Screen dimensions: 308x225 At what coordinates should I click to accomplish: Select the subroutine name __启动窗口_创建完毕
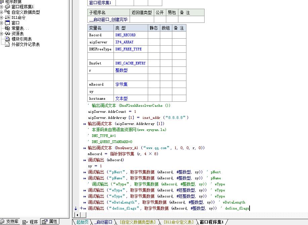(x=108, y=19)
